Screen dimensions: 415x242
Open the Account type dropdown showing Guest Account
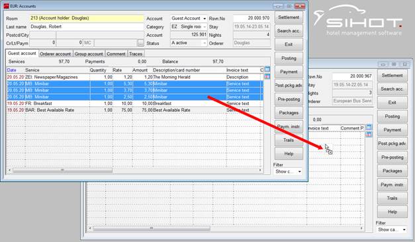[x=205, y=19]
